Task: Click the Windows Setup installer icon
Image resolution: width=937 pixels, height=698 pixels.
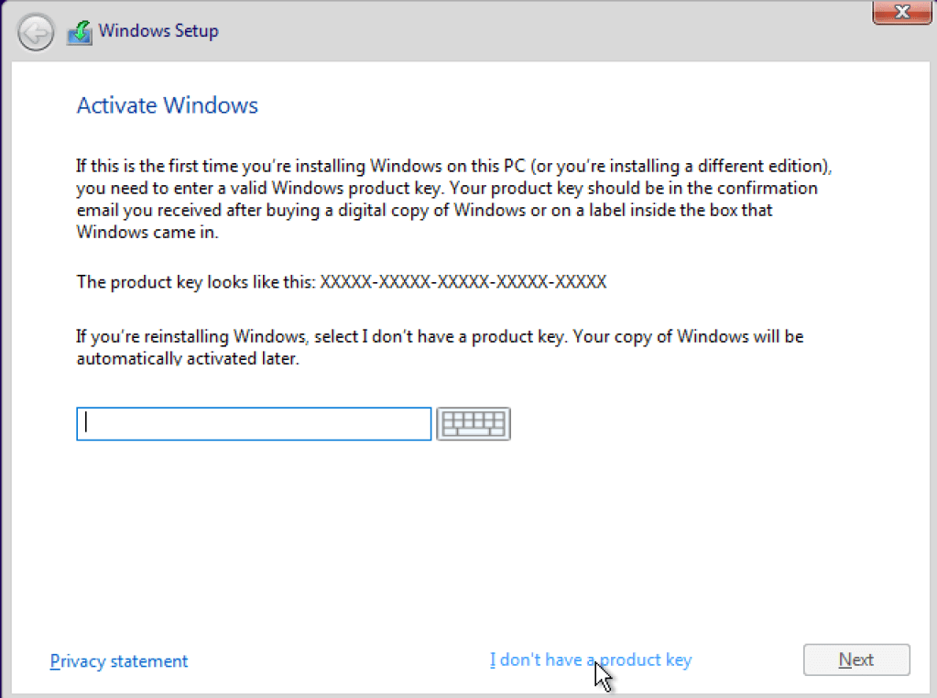Action: pyautogui.click(x=80, y=33)
